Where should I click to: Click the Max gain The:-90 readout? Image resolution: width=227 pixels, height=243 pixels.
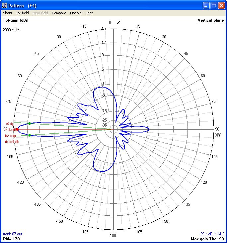[207, 239]
